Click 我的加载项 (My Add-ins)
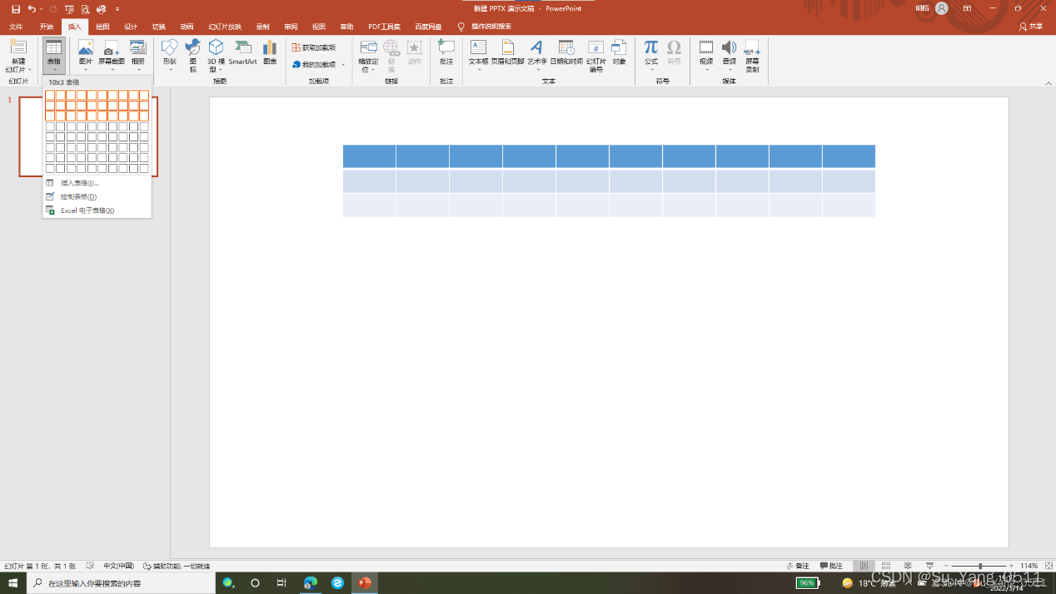Image resolution: width=1056 pixels, height=594 pixels. (x=314, y=64)
